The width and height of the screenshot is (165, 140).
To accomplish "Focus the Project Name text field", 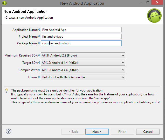I will (x=81, y=37).
